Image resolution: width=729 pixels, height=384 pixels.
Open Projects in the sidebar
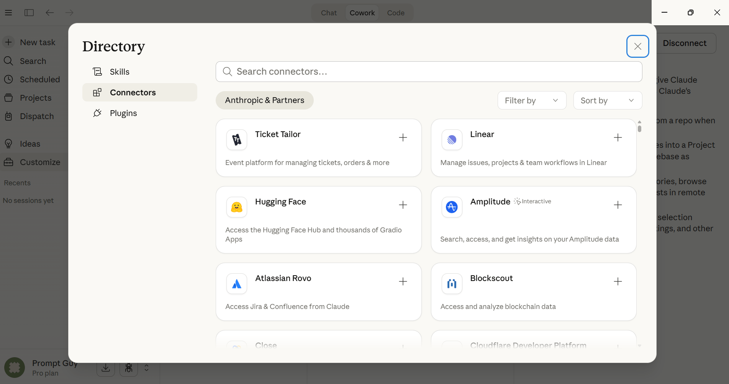pos(34,98)
